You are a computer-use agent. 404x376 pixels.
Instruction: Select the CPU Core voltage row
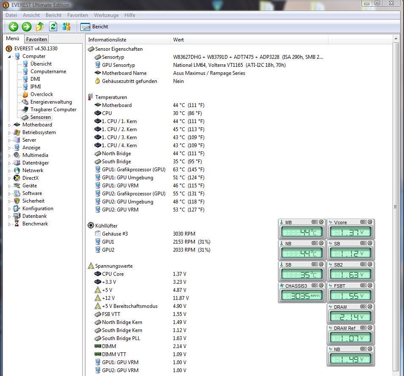206,274
